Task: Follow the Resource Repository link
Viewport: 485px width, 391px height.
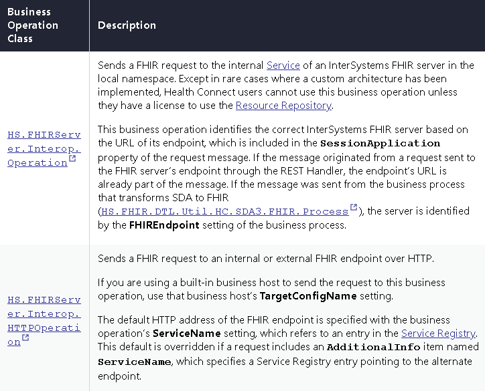Action: pyautogui.click(x=283, y=106)
